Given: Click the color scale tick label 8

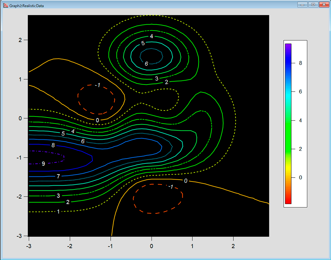Looking at the screenshot, I should coord(300,63).
